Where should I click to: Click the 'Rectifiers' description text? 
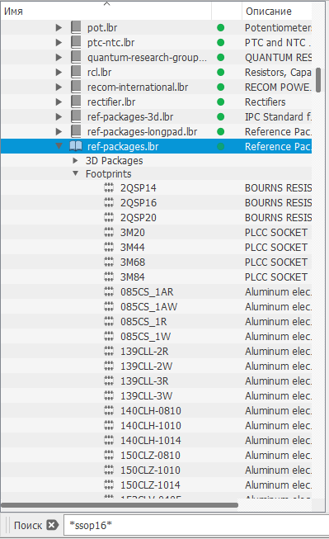pyautogui.click(x=266, y=102)
